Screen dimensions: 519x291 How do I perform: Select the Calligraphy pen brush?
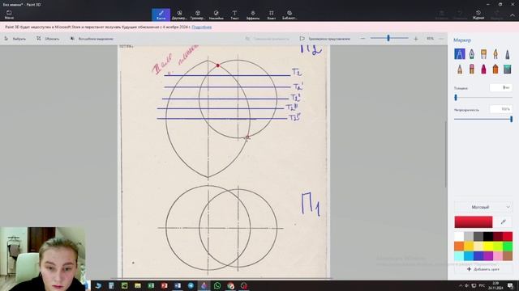click(472, 54)
